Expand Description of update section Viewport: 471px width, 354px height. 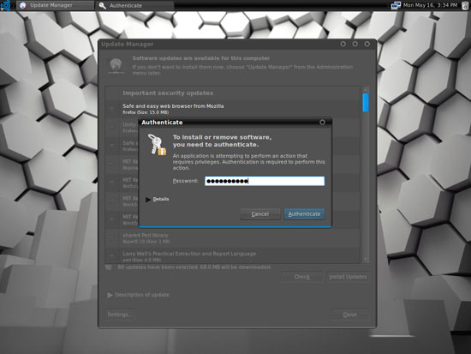[138, 295]
